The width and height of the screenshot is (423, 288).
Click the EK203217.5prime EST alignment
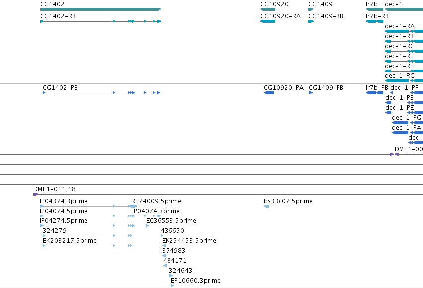(x=87, y=246)
